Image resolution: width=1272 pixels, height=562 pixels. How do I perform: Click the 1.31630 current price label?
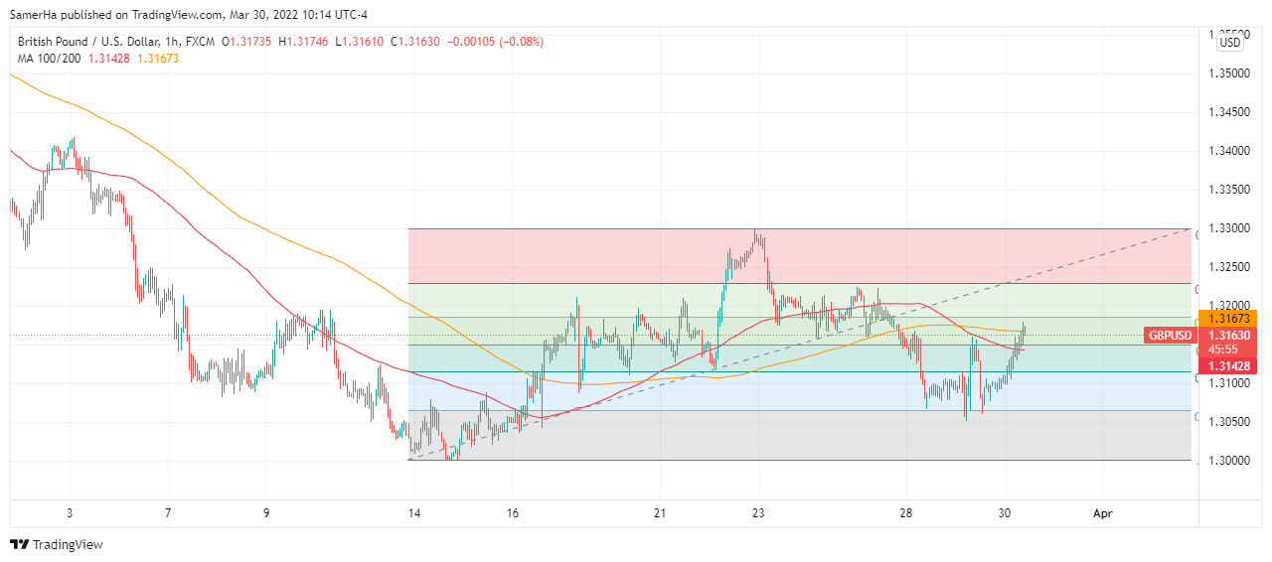click(x=1230, y=336)
